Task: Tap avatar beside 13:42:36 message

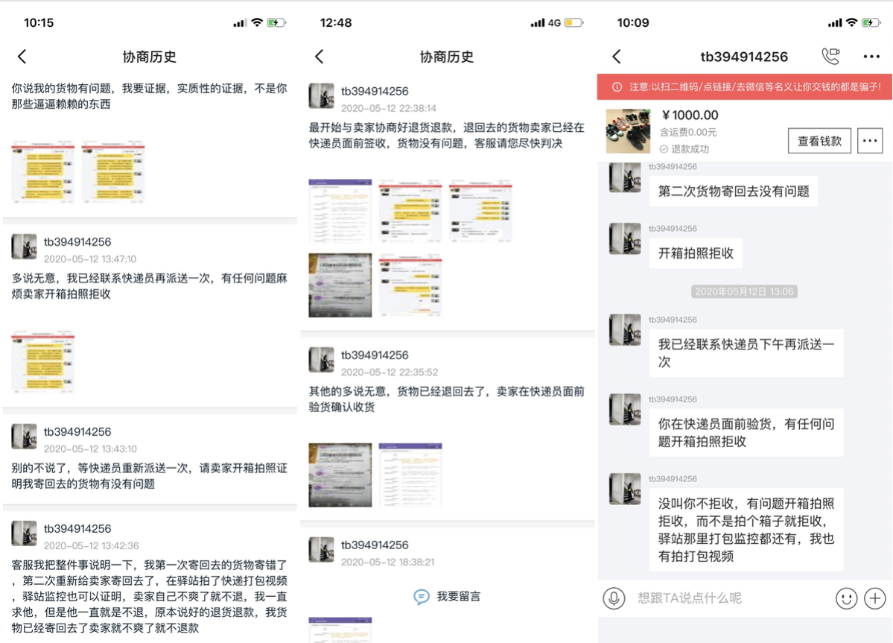Action: pyautogui.click(x=24, y=533)
